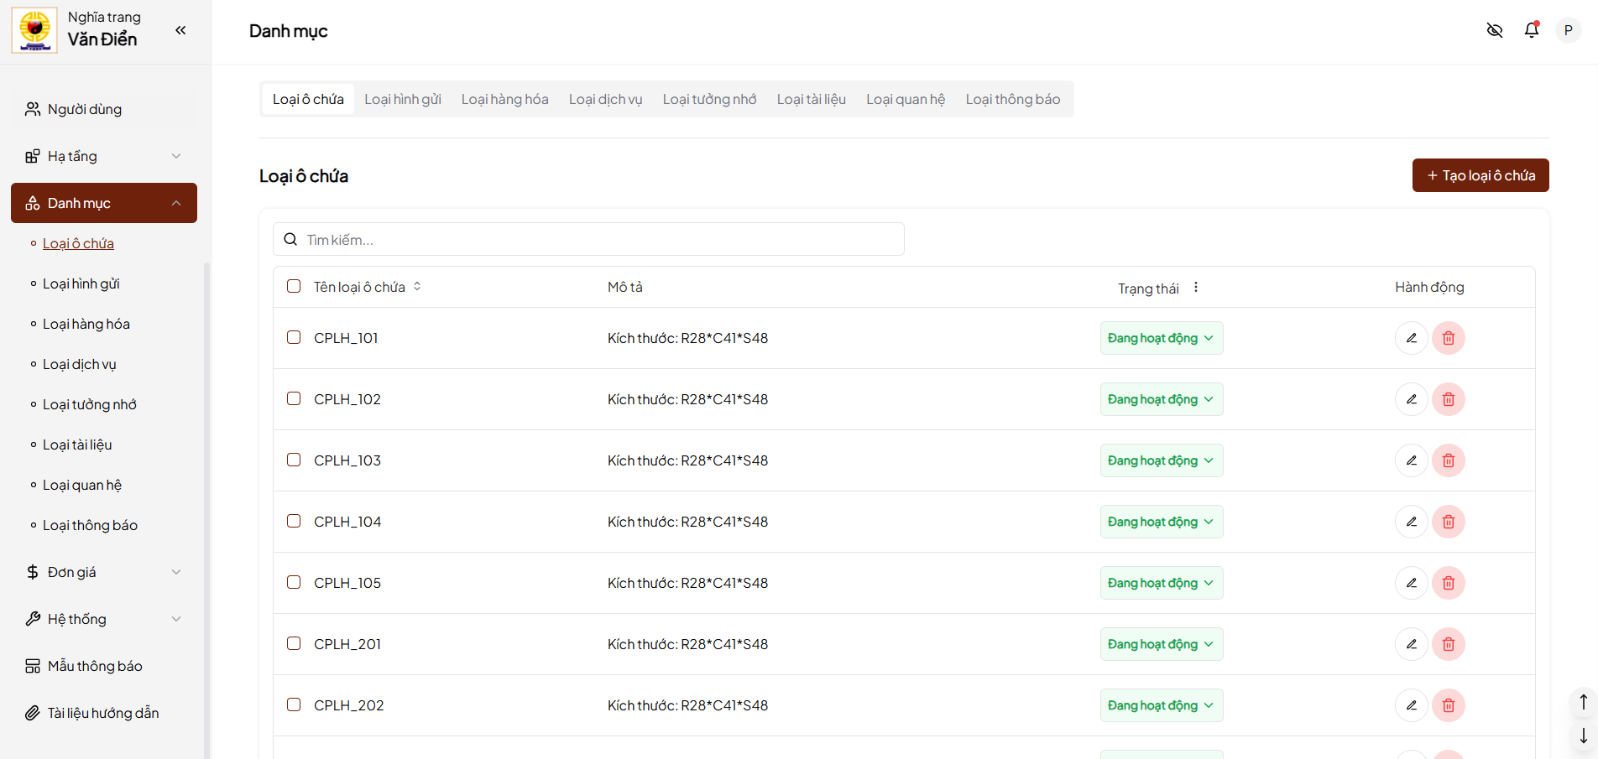Open status dropdown for CPLH_104
This screenshot has width=1598, height=759.
coord(1161,522)
